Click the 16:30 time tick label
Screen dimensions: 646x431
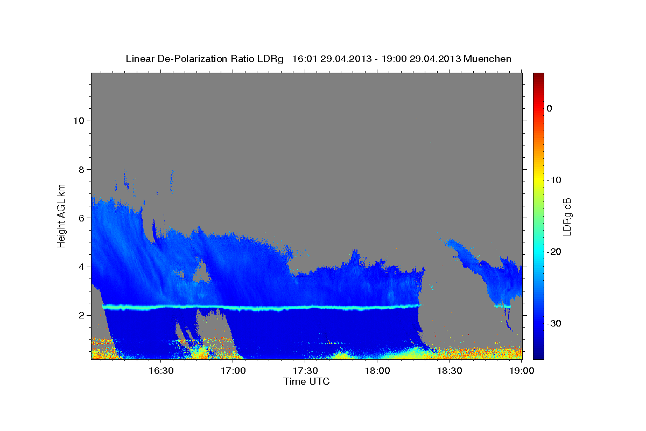pyautogui.click(x=160, y=371)
